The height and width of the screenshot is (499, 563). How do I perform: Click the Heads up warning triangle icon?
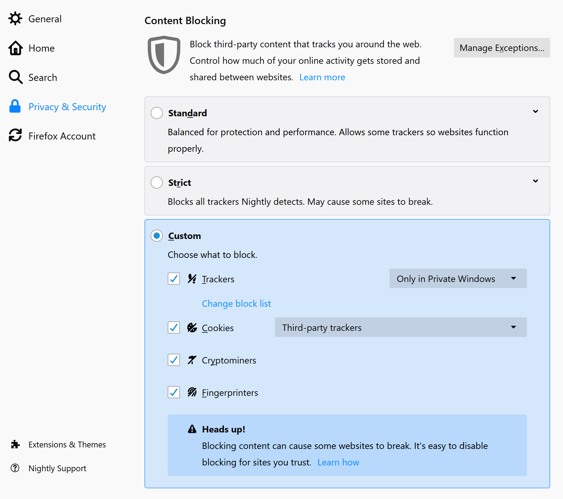(x=192, y=429)
